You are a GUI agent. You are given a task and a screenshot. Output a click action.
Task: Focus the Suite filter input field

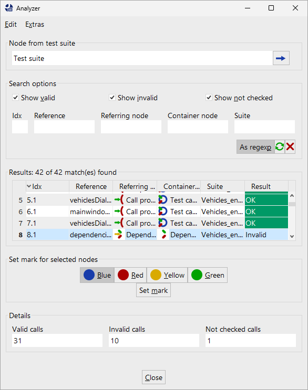[x=264, y=127]
